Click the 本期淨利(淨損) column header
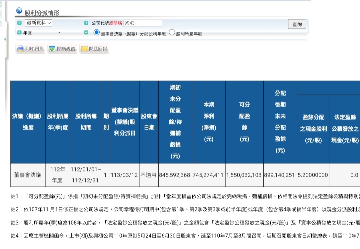Screen dimensions: 360x249 click(209, 122)
